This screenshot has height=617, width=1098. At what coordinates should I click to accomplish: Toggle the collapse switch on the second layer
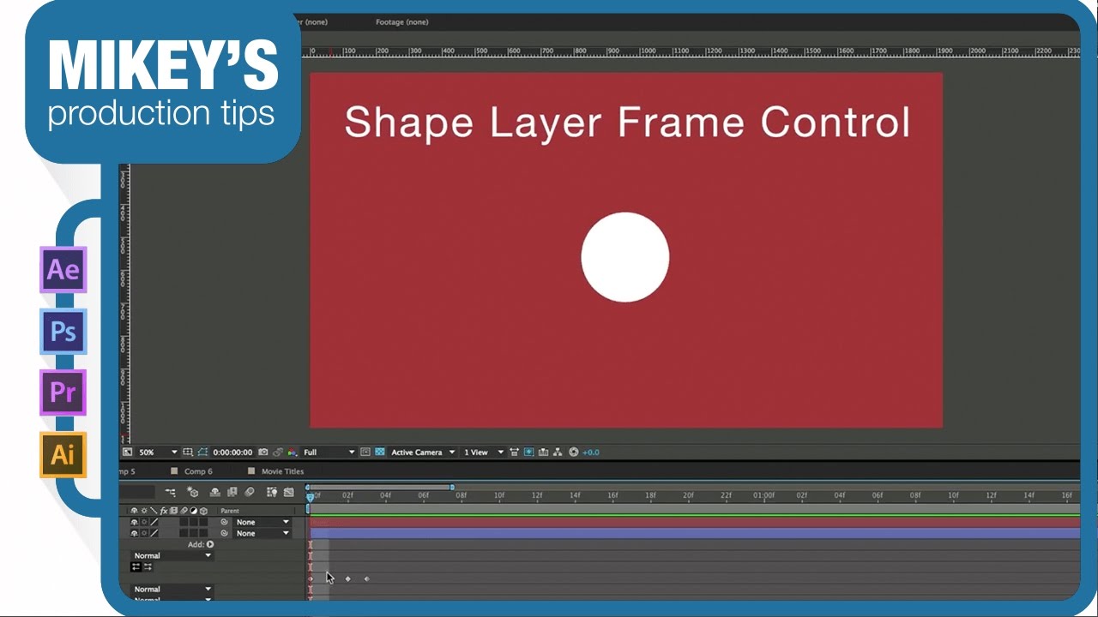(x=144, y=533)
